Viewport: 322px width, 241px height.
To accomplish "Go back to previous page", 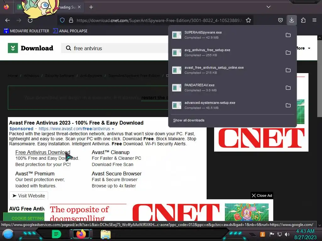I will tap(8, 20).
